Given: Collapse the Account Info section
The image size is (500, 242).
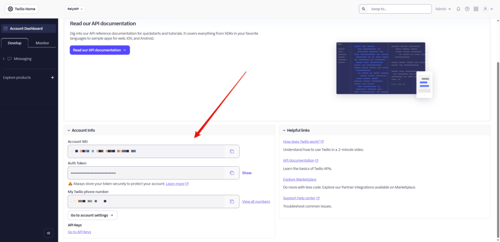Looking at the screenshot, I should click(69, 131).
